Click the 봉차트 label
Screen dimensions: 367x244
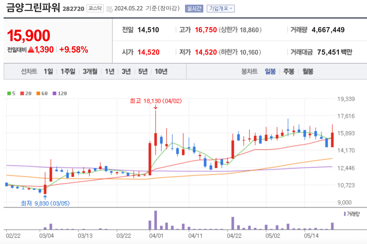[249, 71]
